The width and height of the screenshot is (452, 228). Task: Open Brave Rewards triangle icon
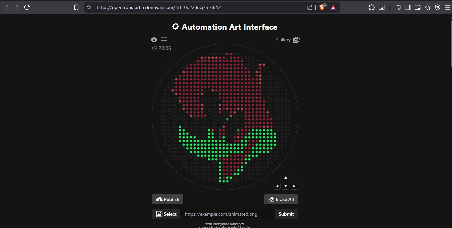tap(333, 7)
